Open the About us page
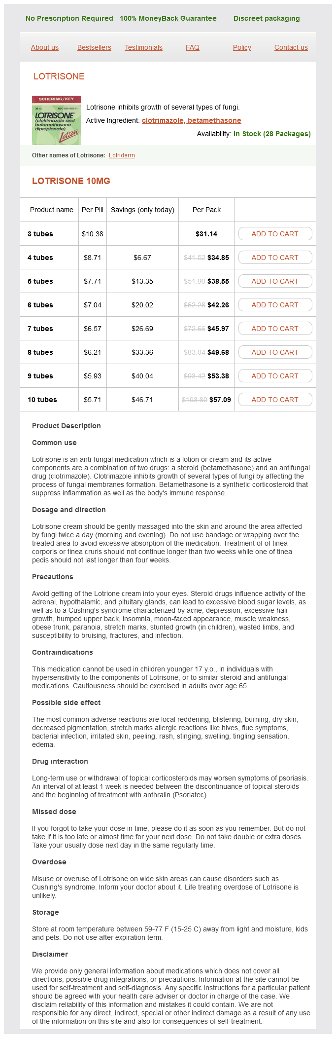336x1038 pixels. coord(44,47)
